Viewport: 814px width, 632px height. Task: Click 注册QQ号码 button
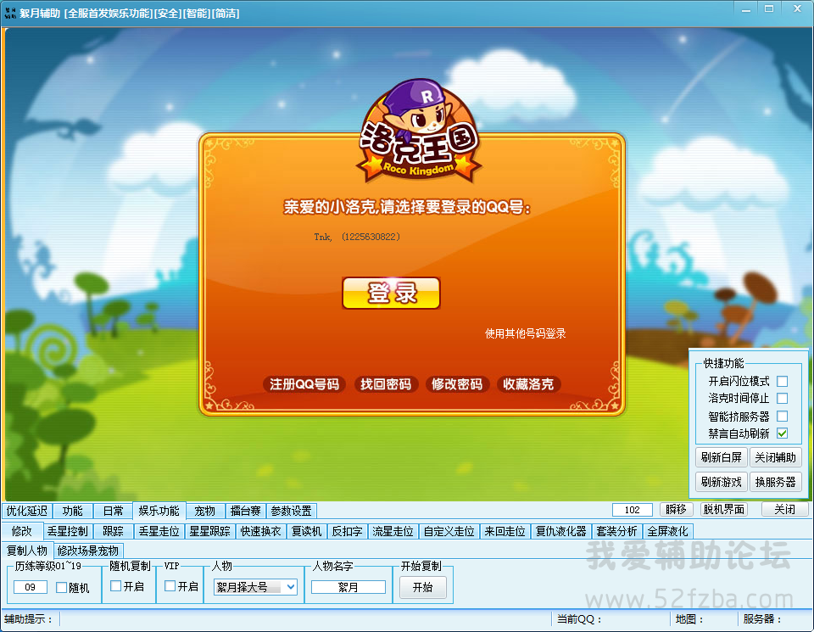tap(304, 384)
